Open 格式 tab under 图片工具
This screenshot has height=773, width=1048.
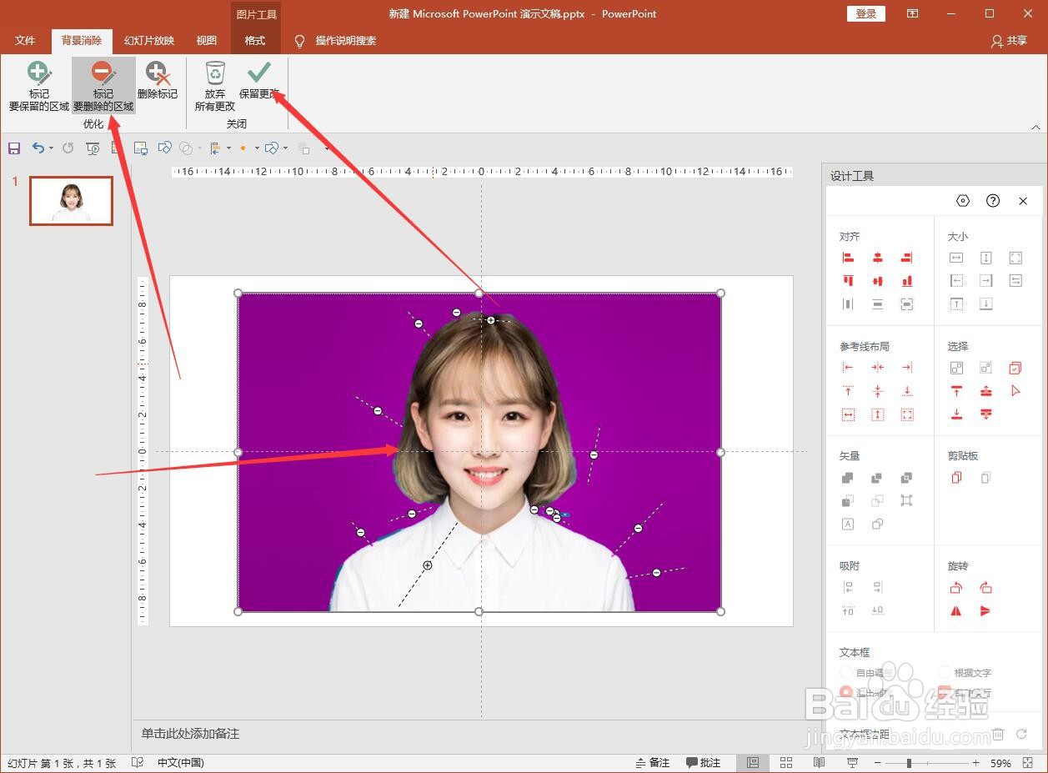pyautogui.click(x=255, y=40)
